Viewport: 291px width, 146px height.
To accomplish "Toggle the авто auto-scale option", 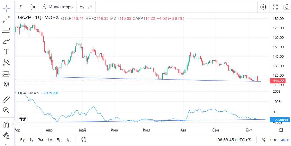I will (x=285, y=140).
